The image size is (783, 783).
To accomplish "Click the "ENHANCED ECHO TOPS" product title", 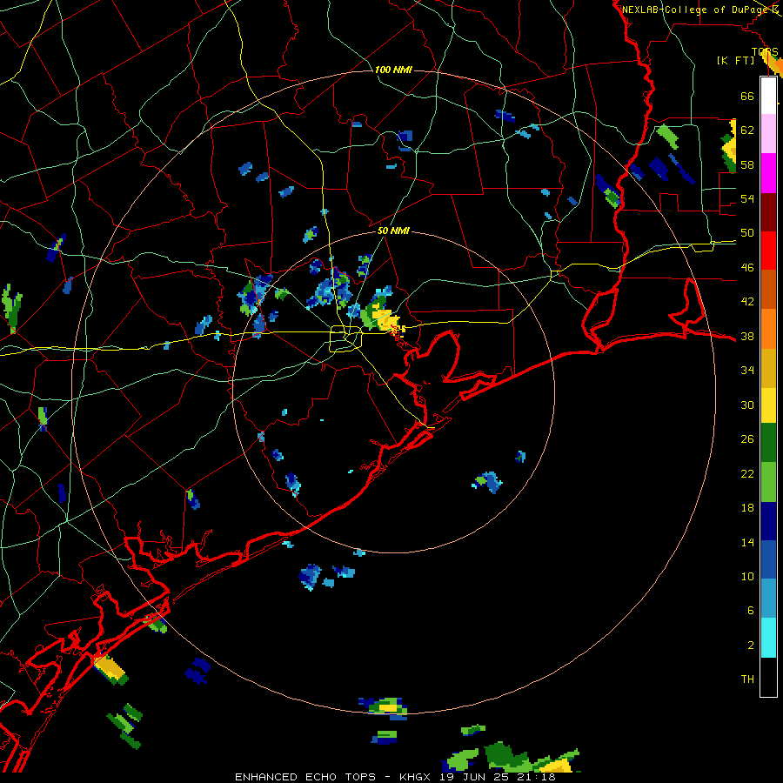I will pyautogui.click(x=305, y=777).
